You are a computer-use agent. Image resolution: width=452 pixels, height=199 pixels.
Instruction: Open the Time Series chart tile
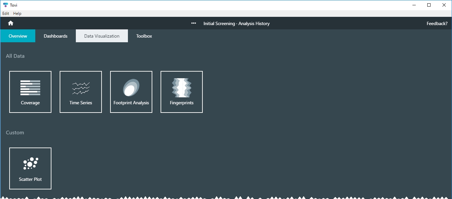tap(81, 92)
